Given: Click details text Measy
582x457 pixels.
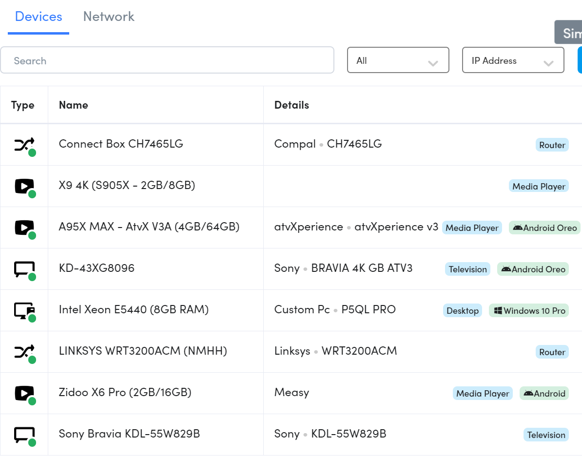Looking at the screenshot, I should (x=292, y=393).
